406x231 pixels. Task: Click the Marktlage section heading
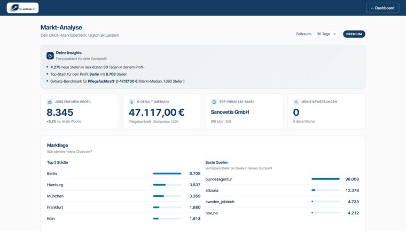58,145
